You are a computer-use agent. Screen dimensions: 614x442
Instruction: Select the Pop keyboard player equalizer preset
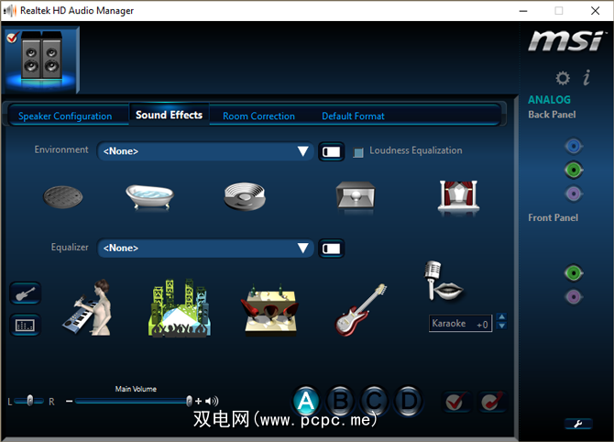88,307
